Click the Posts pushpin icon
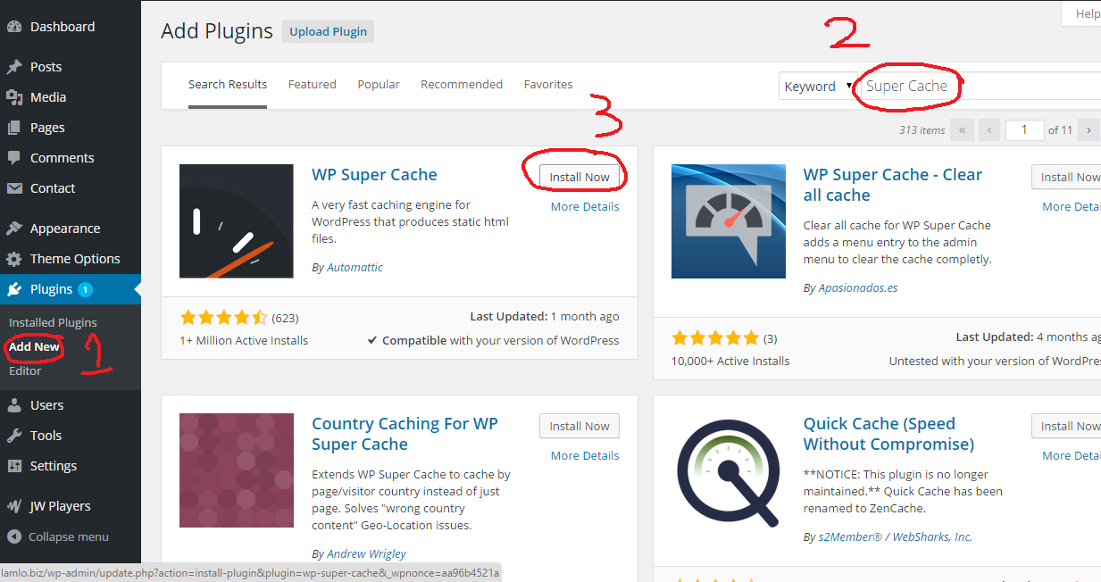The width and height of the screenshot is (1101, 582). pos(14,67)
